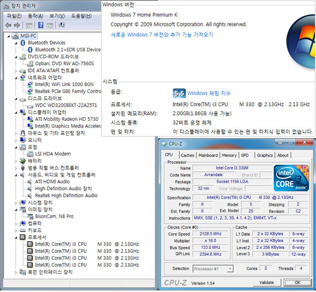Select the BisonCam, NB Pro camera icon
The width and height of the screenshot is (316, 292).
pos(30,216)
